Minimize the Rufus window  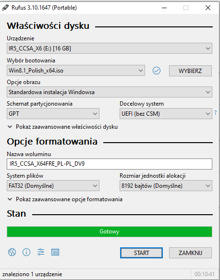click(x=164, y=8)
